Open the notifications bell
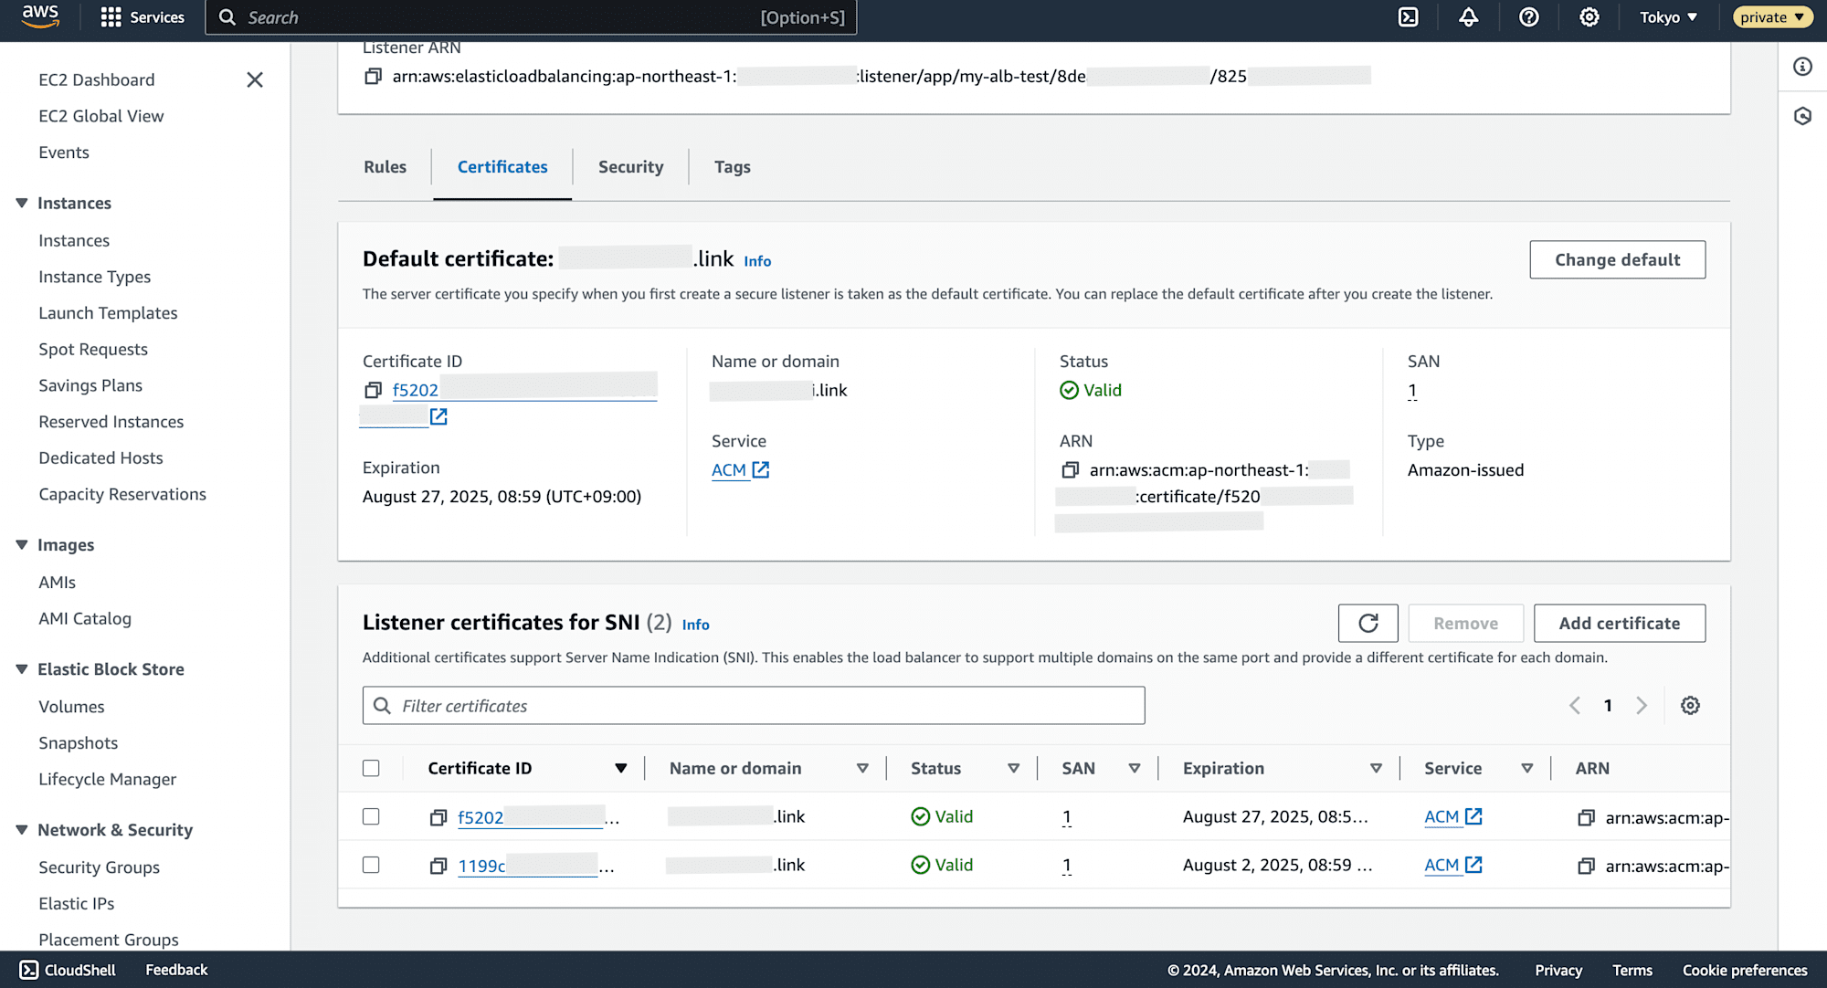 [x=1469, y=17]
